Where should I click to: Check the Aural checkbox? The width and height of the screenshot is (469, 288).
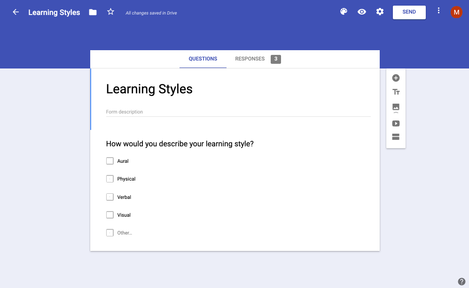click(x=110, y=161)
